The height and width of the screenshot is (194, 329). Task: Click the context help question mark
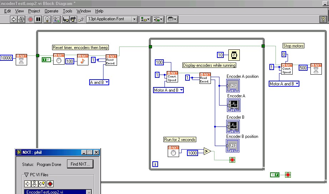tap(323, 20)
